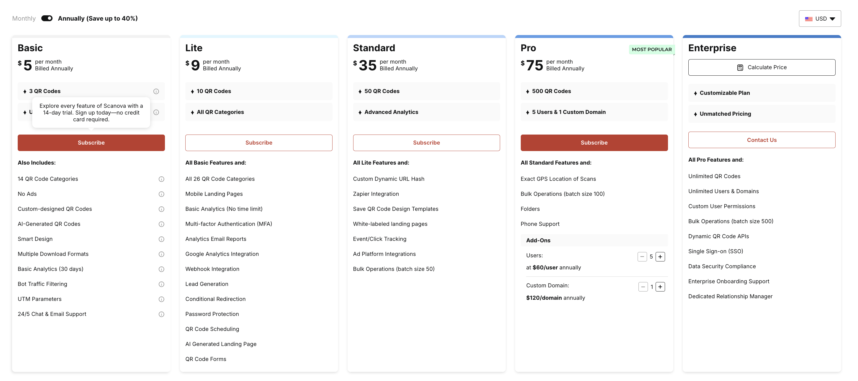Subscribe to the Standard plan
The height and width of the screenshot is (381, 858).
pyautogui.click(x=426, y=143)
